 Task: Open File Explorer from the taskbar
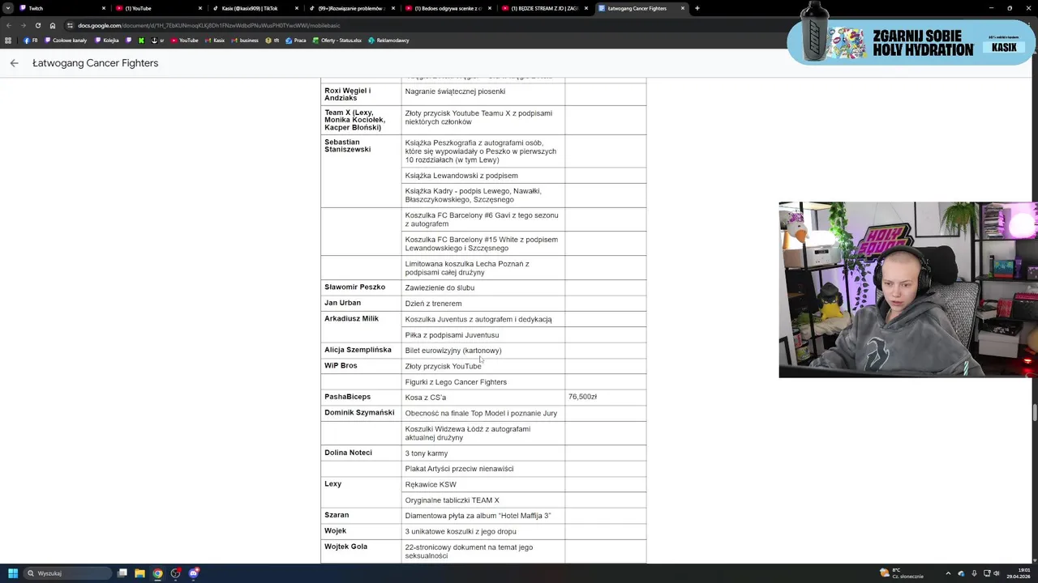(139, 573)
